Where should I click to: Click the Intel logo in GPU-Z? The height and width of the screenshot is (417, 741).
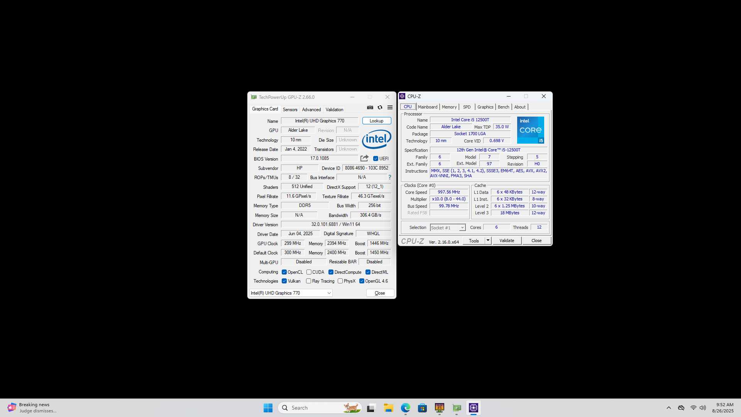coord(377,139)
